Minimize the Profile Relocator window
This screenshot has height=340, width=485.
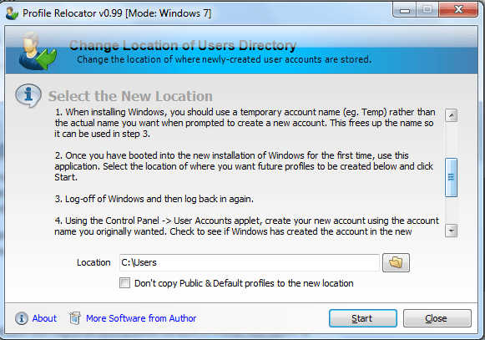[x=405, y=10]
